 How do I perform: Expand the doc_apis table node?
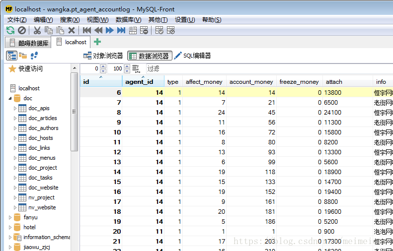coord(15,108)
